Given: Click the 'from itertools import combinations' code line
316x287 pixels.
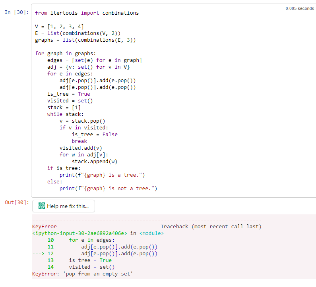Looking at the screenshot, I should pos(87,13).
